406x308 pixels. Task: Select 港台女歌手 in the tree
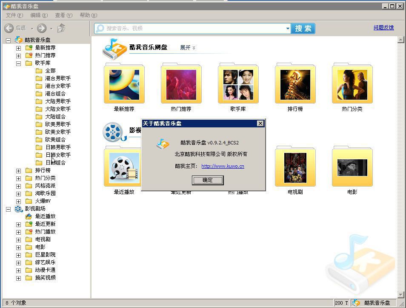(58, 86)
